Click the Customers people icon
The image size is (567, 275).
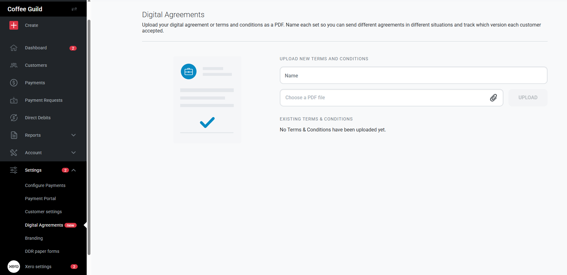click(14, 65)
